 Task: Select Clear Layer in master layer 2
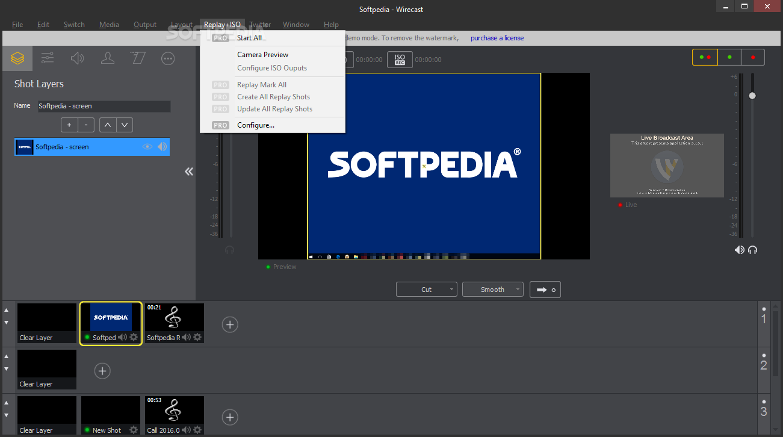click(47, 370)
